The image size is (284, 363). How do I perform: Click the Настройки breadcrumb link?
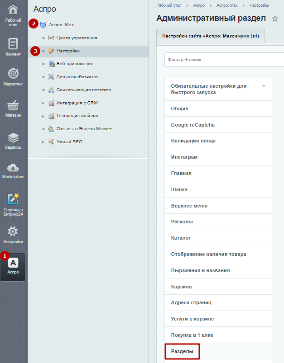[259, 5]
